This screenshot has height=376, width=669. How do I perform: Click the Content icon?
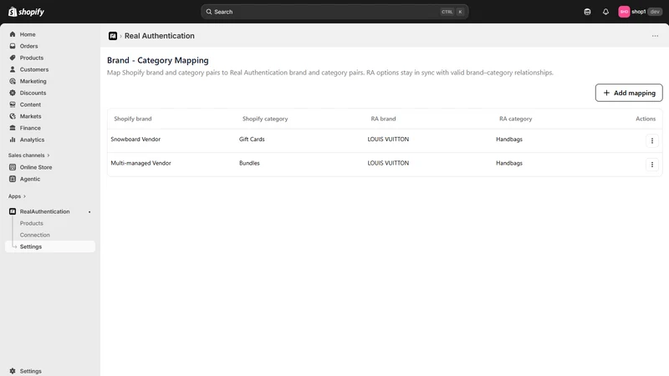[13, 104]
